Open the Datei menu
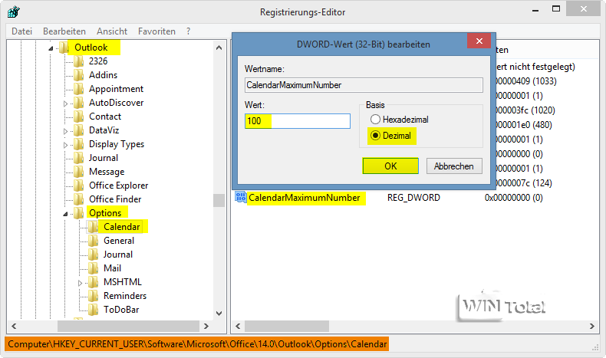This screenshot has height=358, width=606. pyautogui.click(x=21, y=31)
